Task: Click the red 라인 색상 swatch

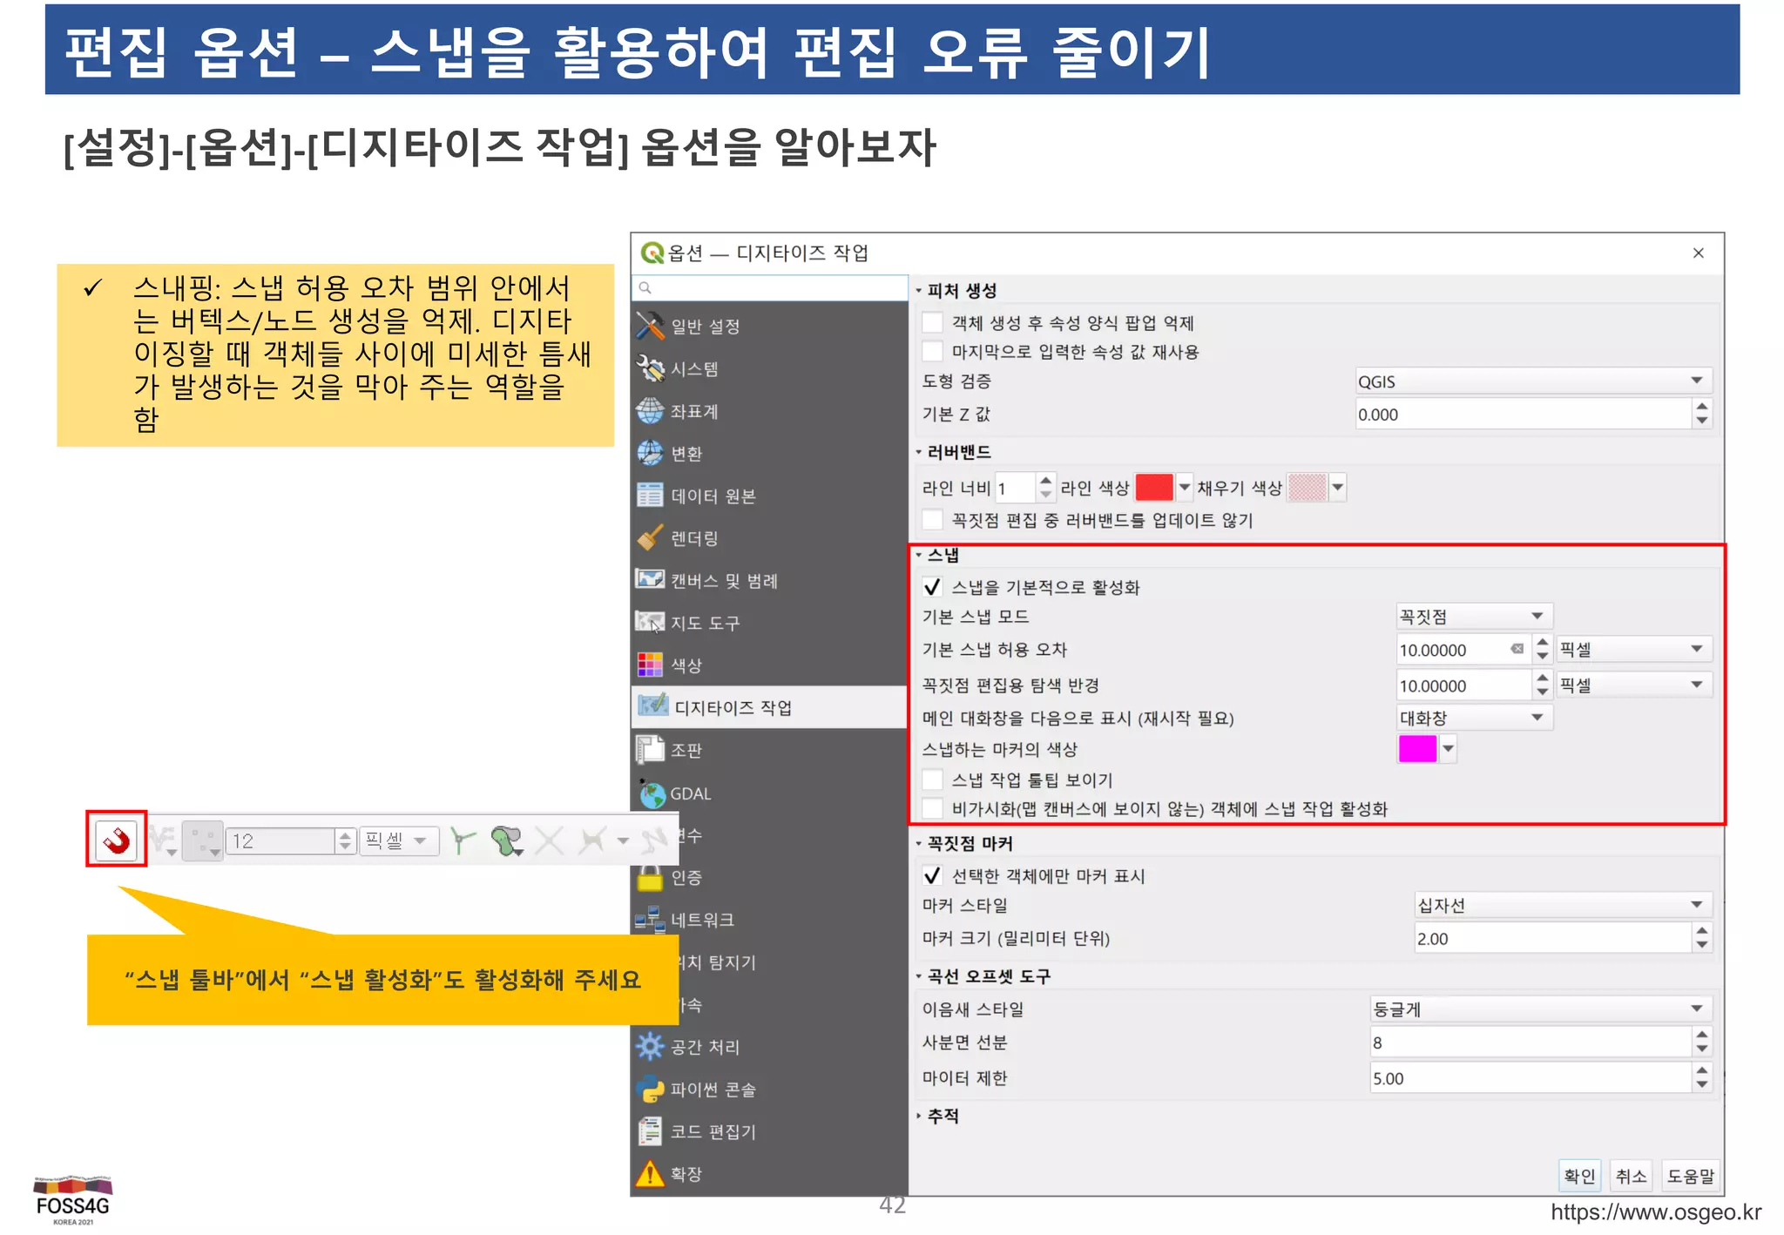Action: (1154, 487)
